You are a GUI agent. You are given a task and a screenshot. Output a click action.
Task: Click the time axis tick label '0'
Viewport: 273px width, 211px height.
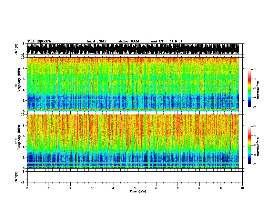27,188
